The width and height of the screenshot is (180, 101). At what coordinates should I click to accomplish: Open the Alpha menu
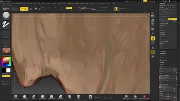pyautogui.click(x=3, y=3)
